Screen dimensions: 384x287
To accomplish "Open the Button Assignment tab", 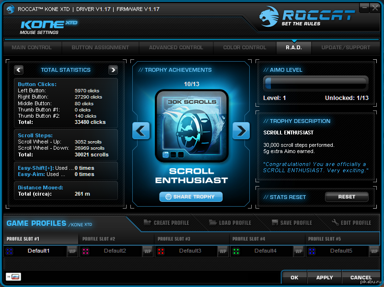I will (100, 48).
